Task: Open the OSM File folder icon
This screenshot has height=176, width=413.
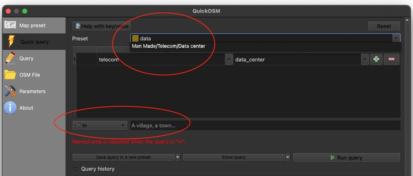Action: click(x=10, y=75)
